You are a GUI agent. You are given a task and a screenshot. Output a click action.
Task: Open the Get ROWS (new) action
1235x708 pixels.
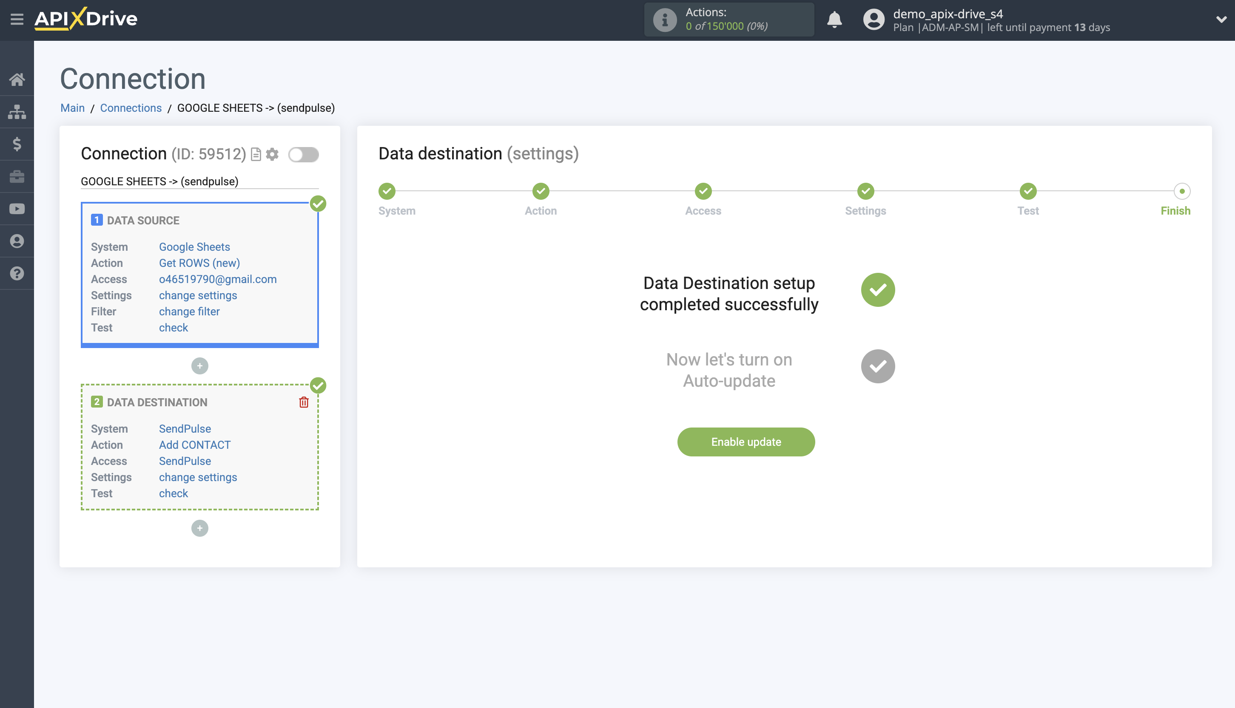coord(199,263)
